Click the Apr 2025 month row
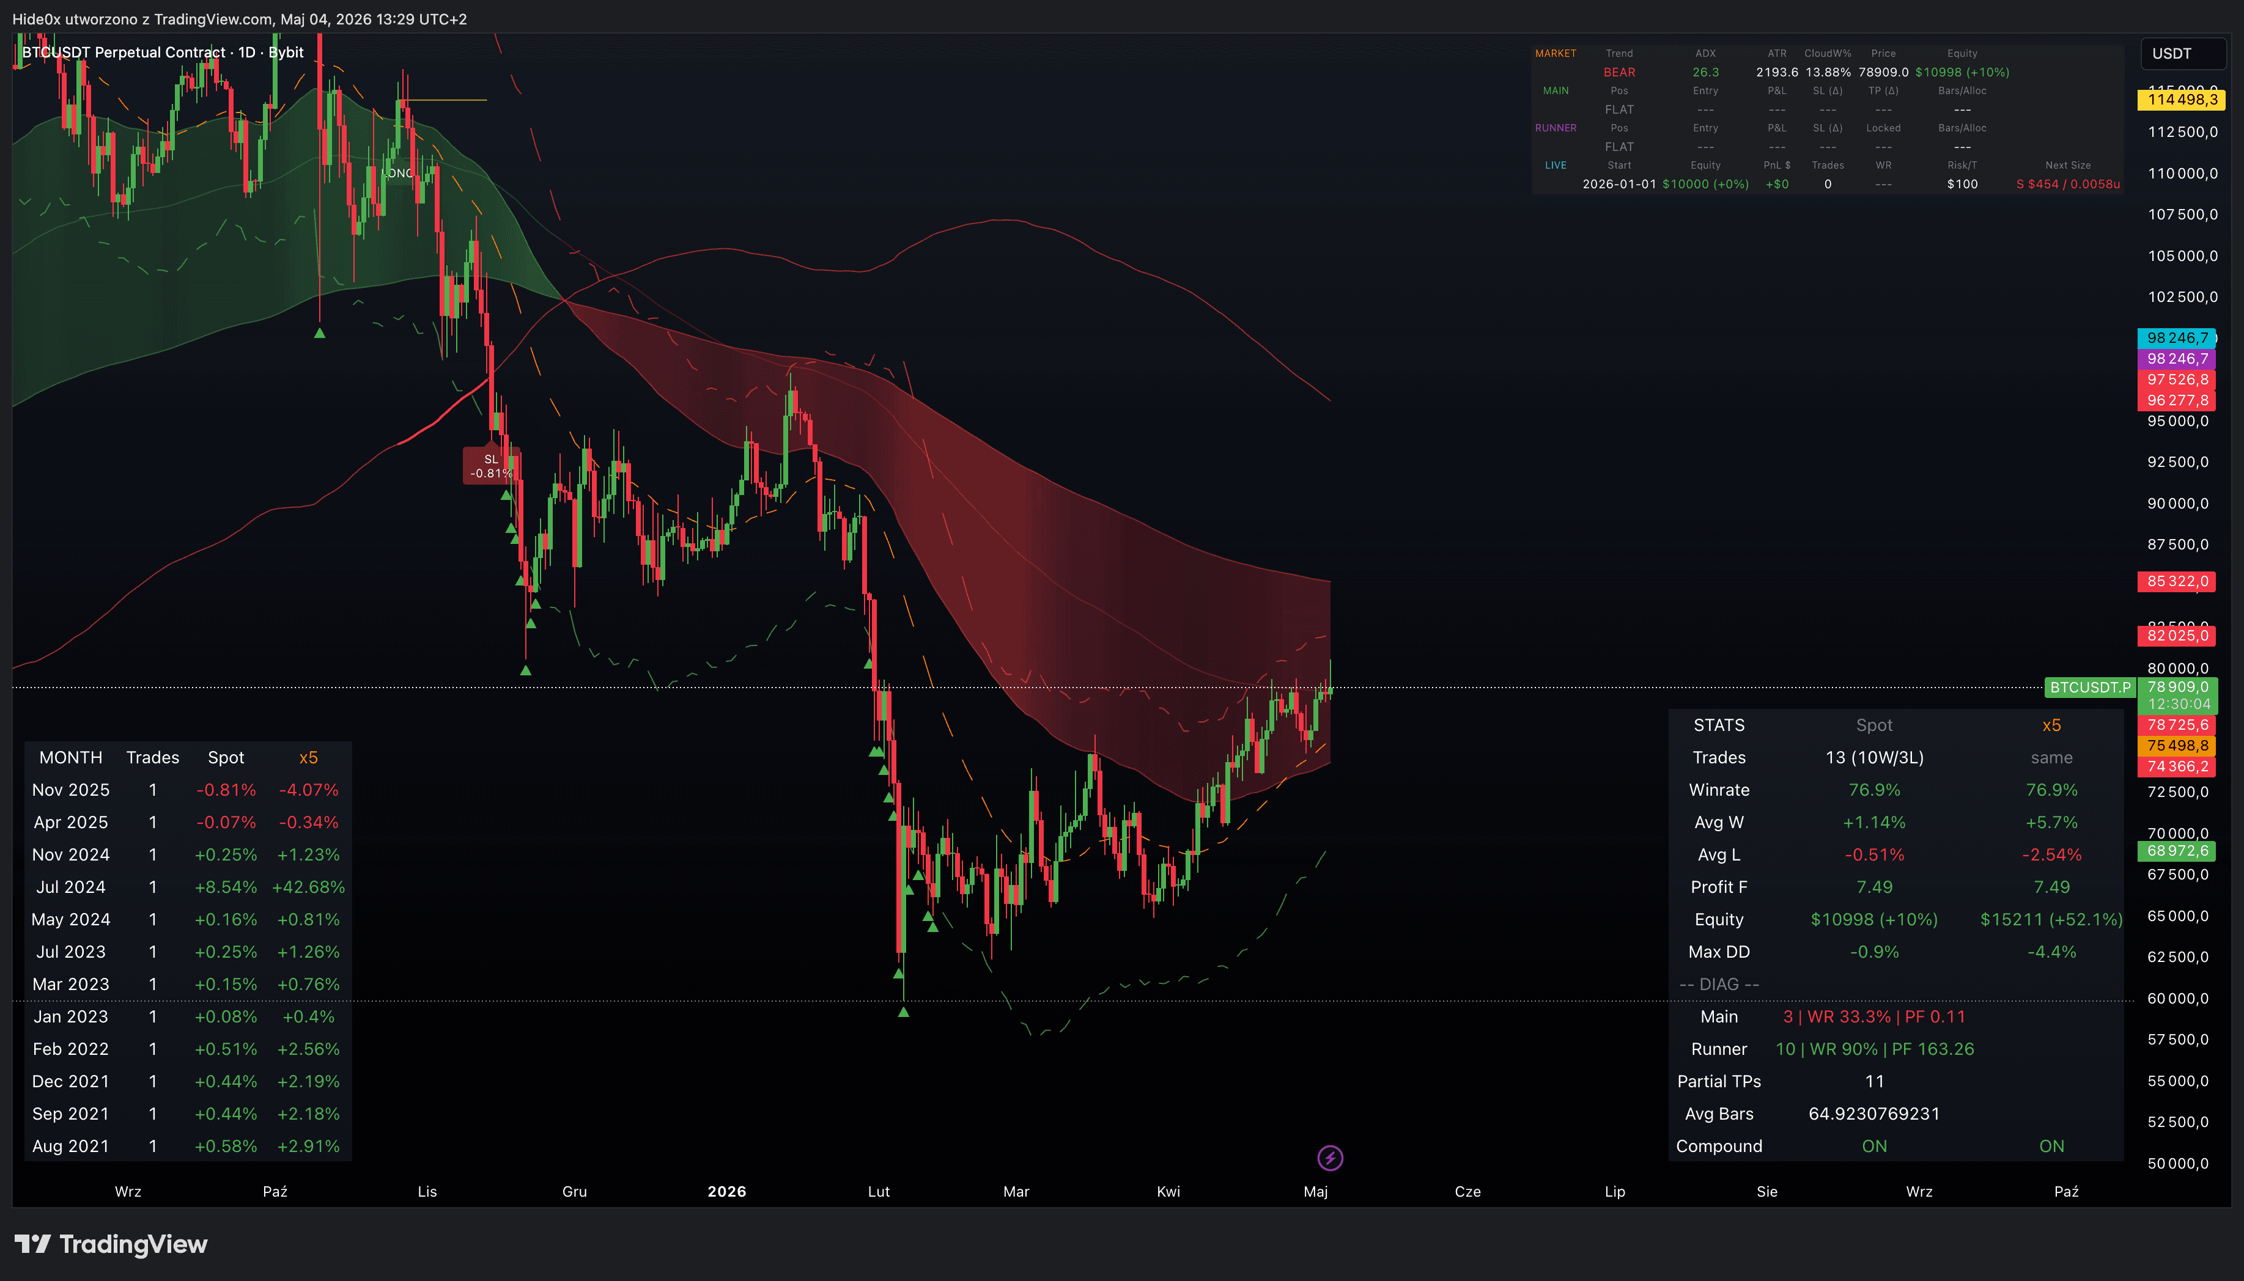This screenshot has width=2244, height=1281. pos(188,823)
